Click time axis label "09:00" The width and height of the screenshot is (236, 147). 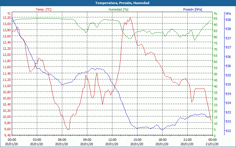pos(87,140)
